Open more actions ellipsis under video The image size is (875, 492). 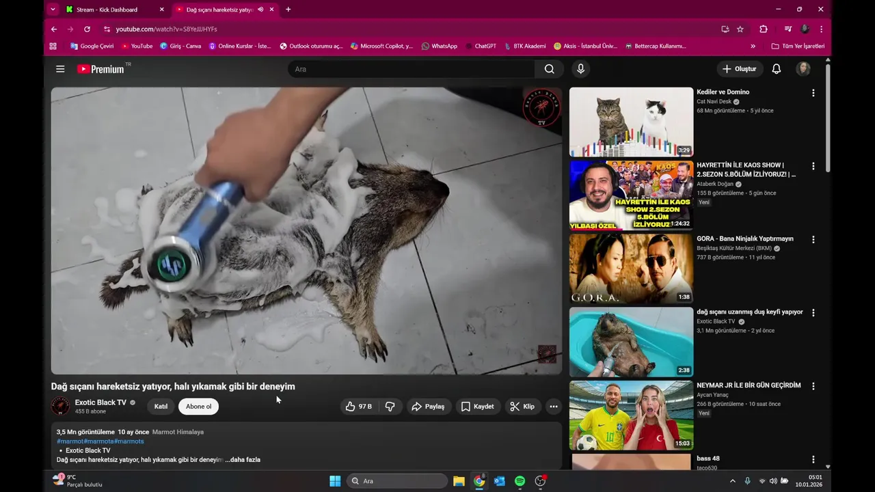554,407
